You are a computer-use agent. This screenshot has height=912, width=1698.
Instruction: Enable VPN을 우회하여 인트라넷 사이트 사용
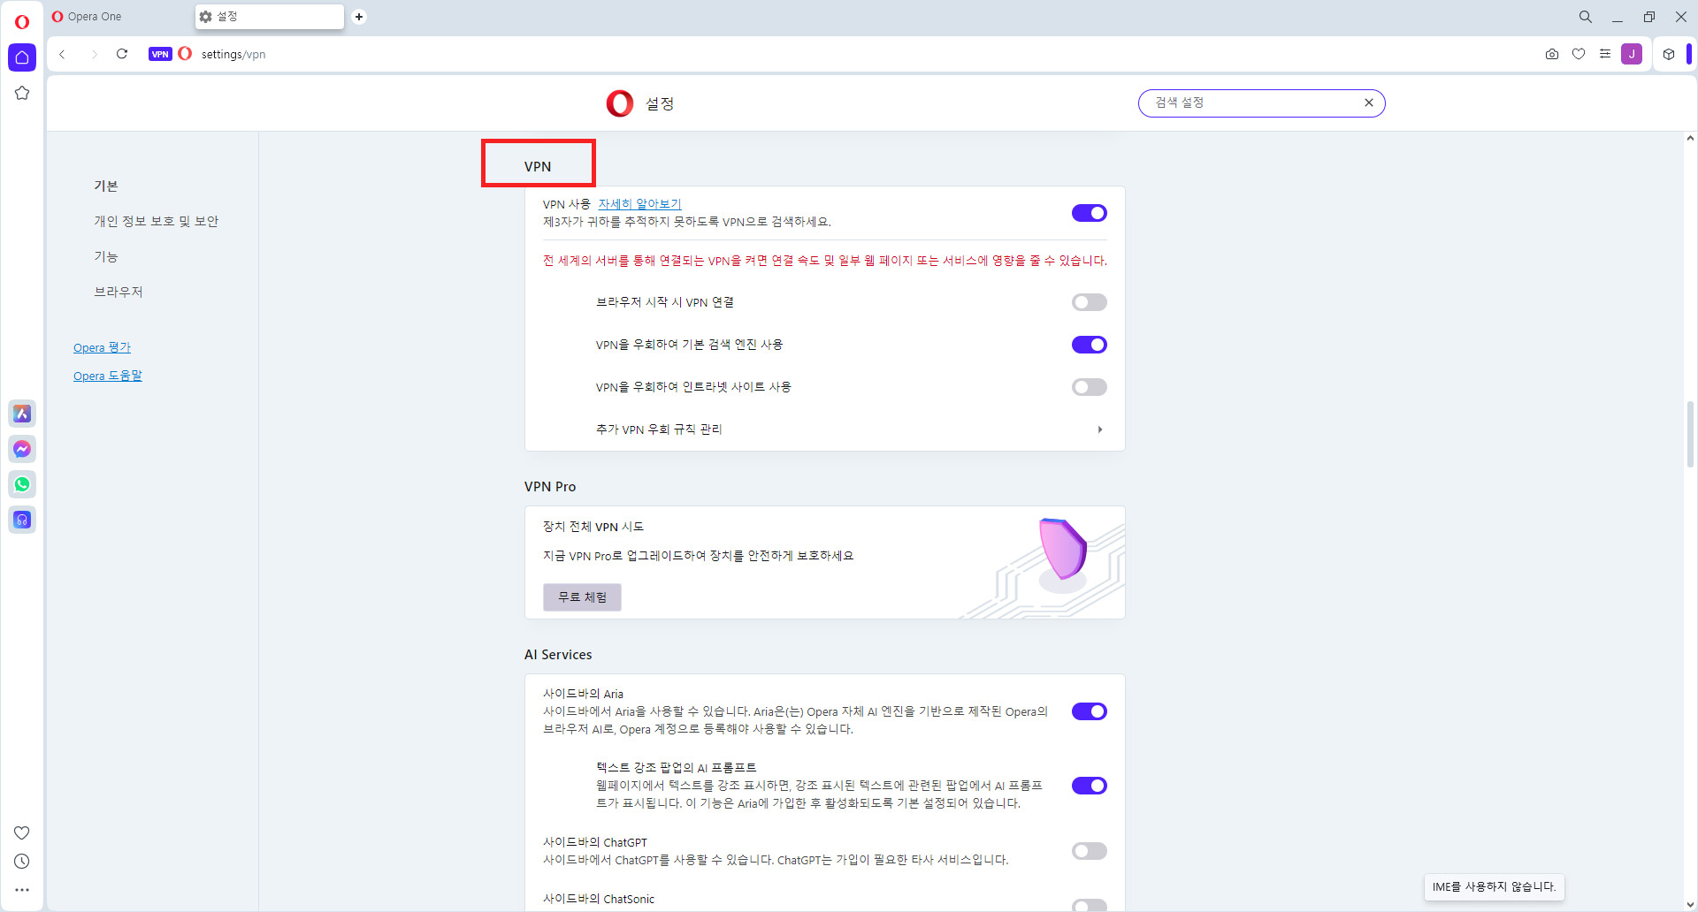pyautogui.click(x=1089, y=386)
